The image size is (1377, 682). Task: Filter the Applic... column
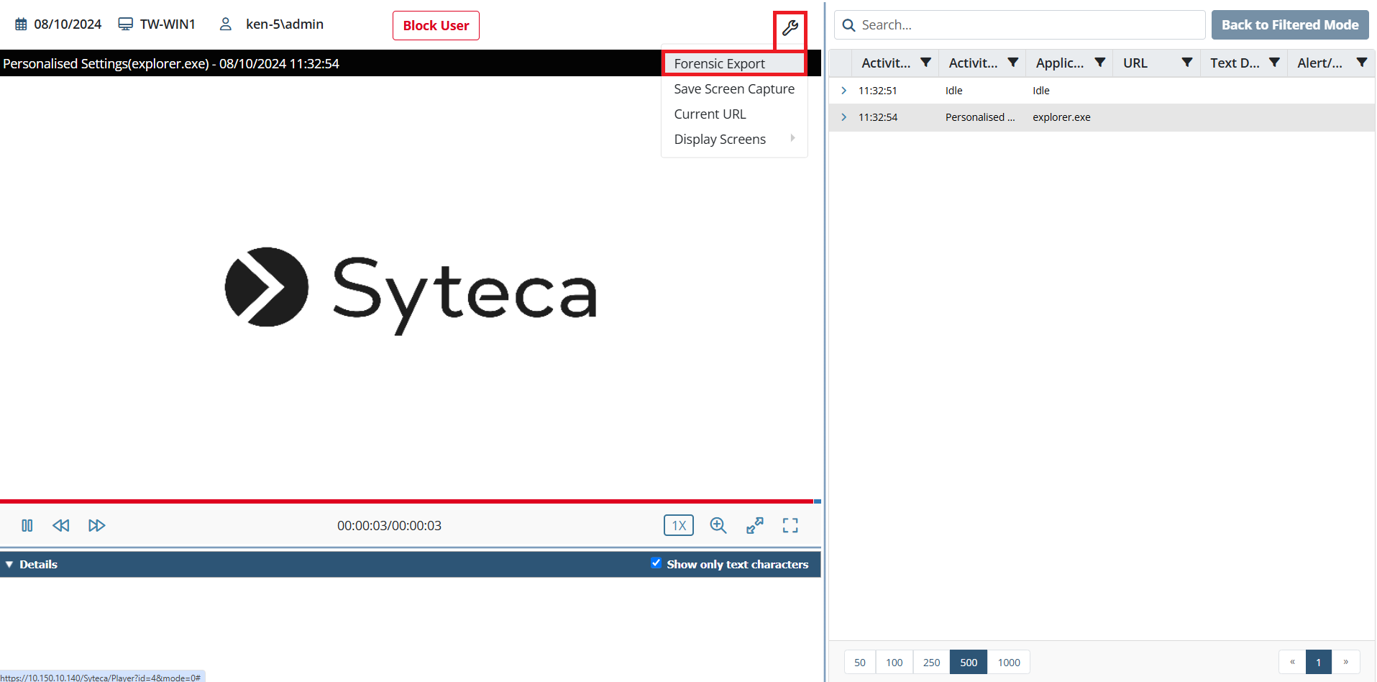pos(1099,63)
